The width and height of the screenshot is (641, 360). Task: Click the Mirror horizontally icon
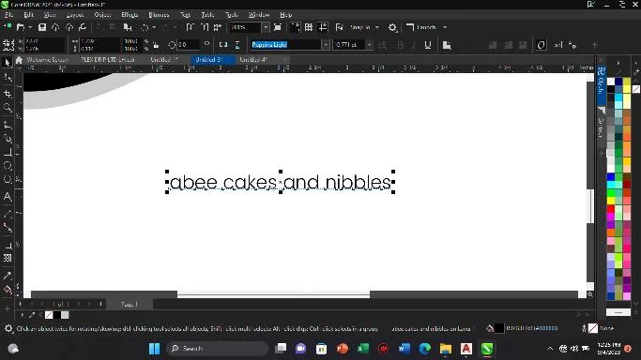click(x=223, y=44)
